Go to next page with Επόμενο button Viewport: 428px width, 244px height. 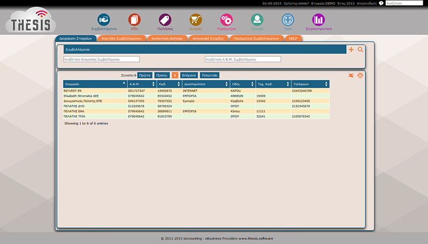(189, 75)
